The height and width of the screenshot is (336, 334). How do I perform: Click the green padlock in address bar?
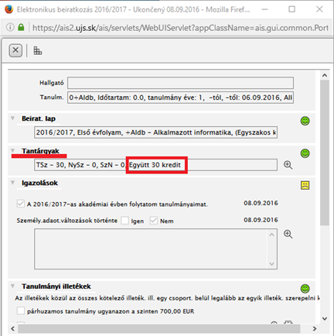point(21,27)
